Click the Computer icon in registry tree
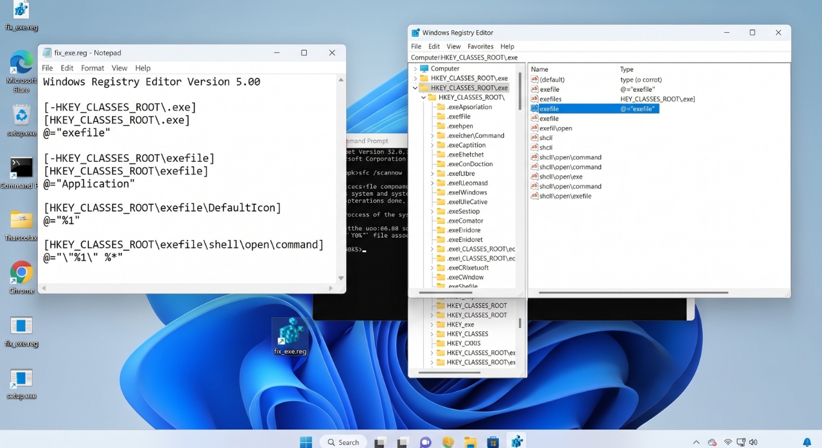 (x=424, y=69)
